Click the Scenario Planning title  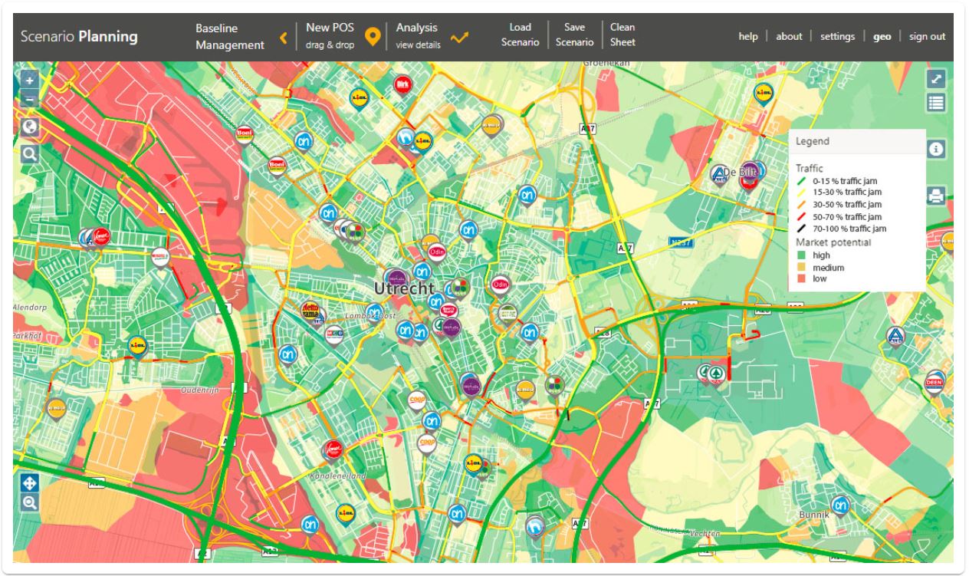(x=80, y=37)
